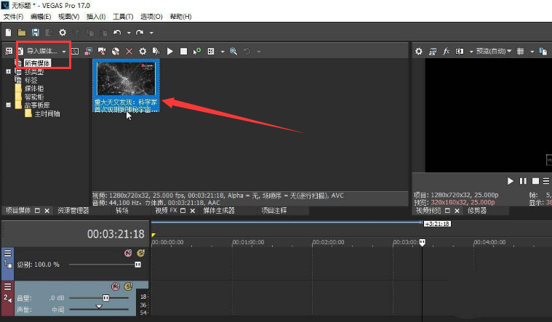552x322 pixels.
Task: Click the undo arrow icon
Action: tap(117, 33)
